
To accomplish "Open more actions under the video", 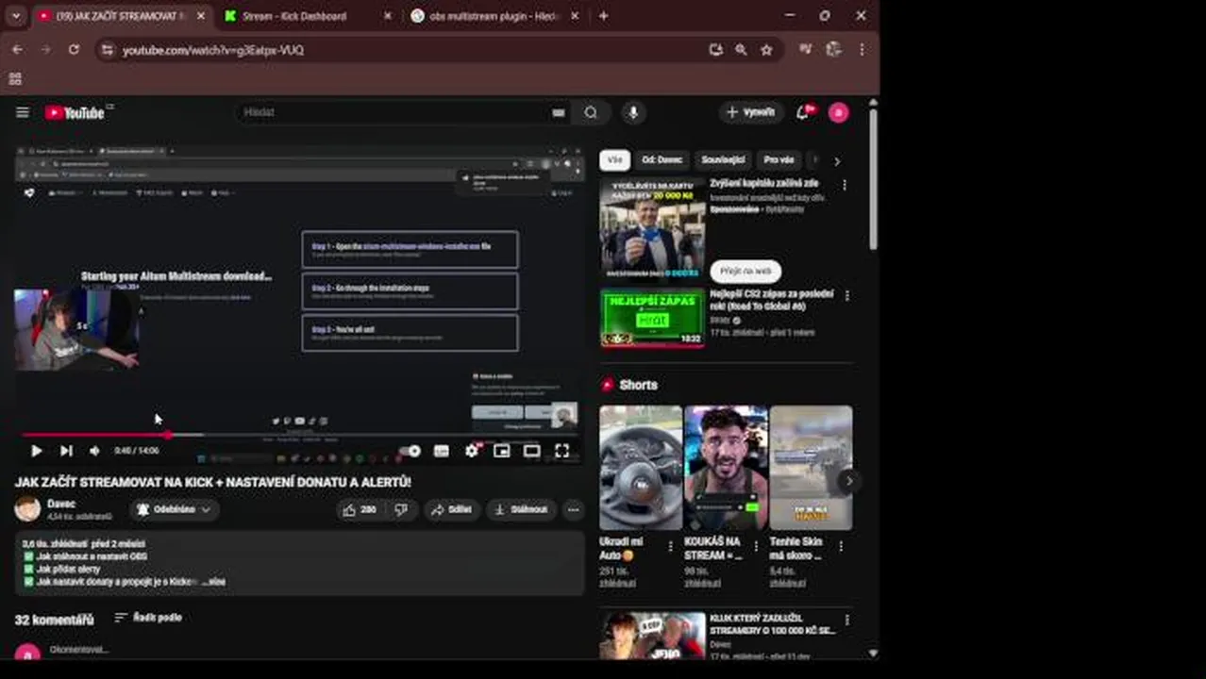I will pos(573,509).
